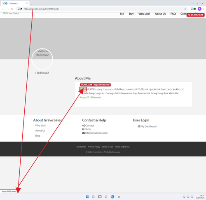The height and width of the screenshot is (200, 206).
Task: Click the f168news2 username text
Action: point(42,73)
